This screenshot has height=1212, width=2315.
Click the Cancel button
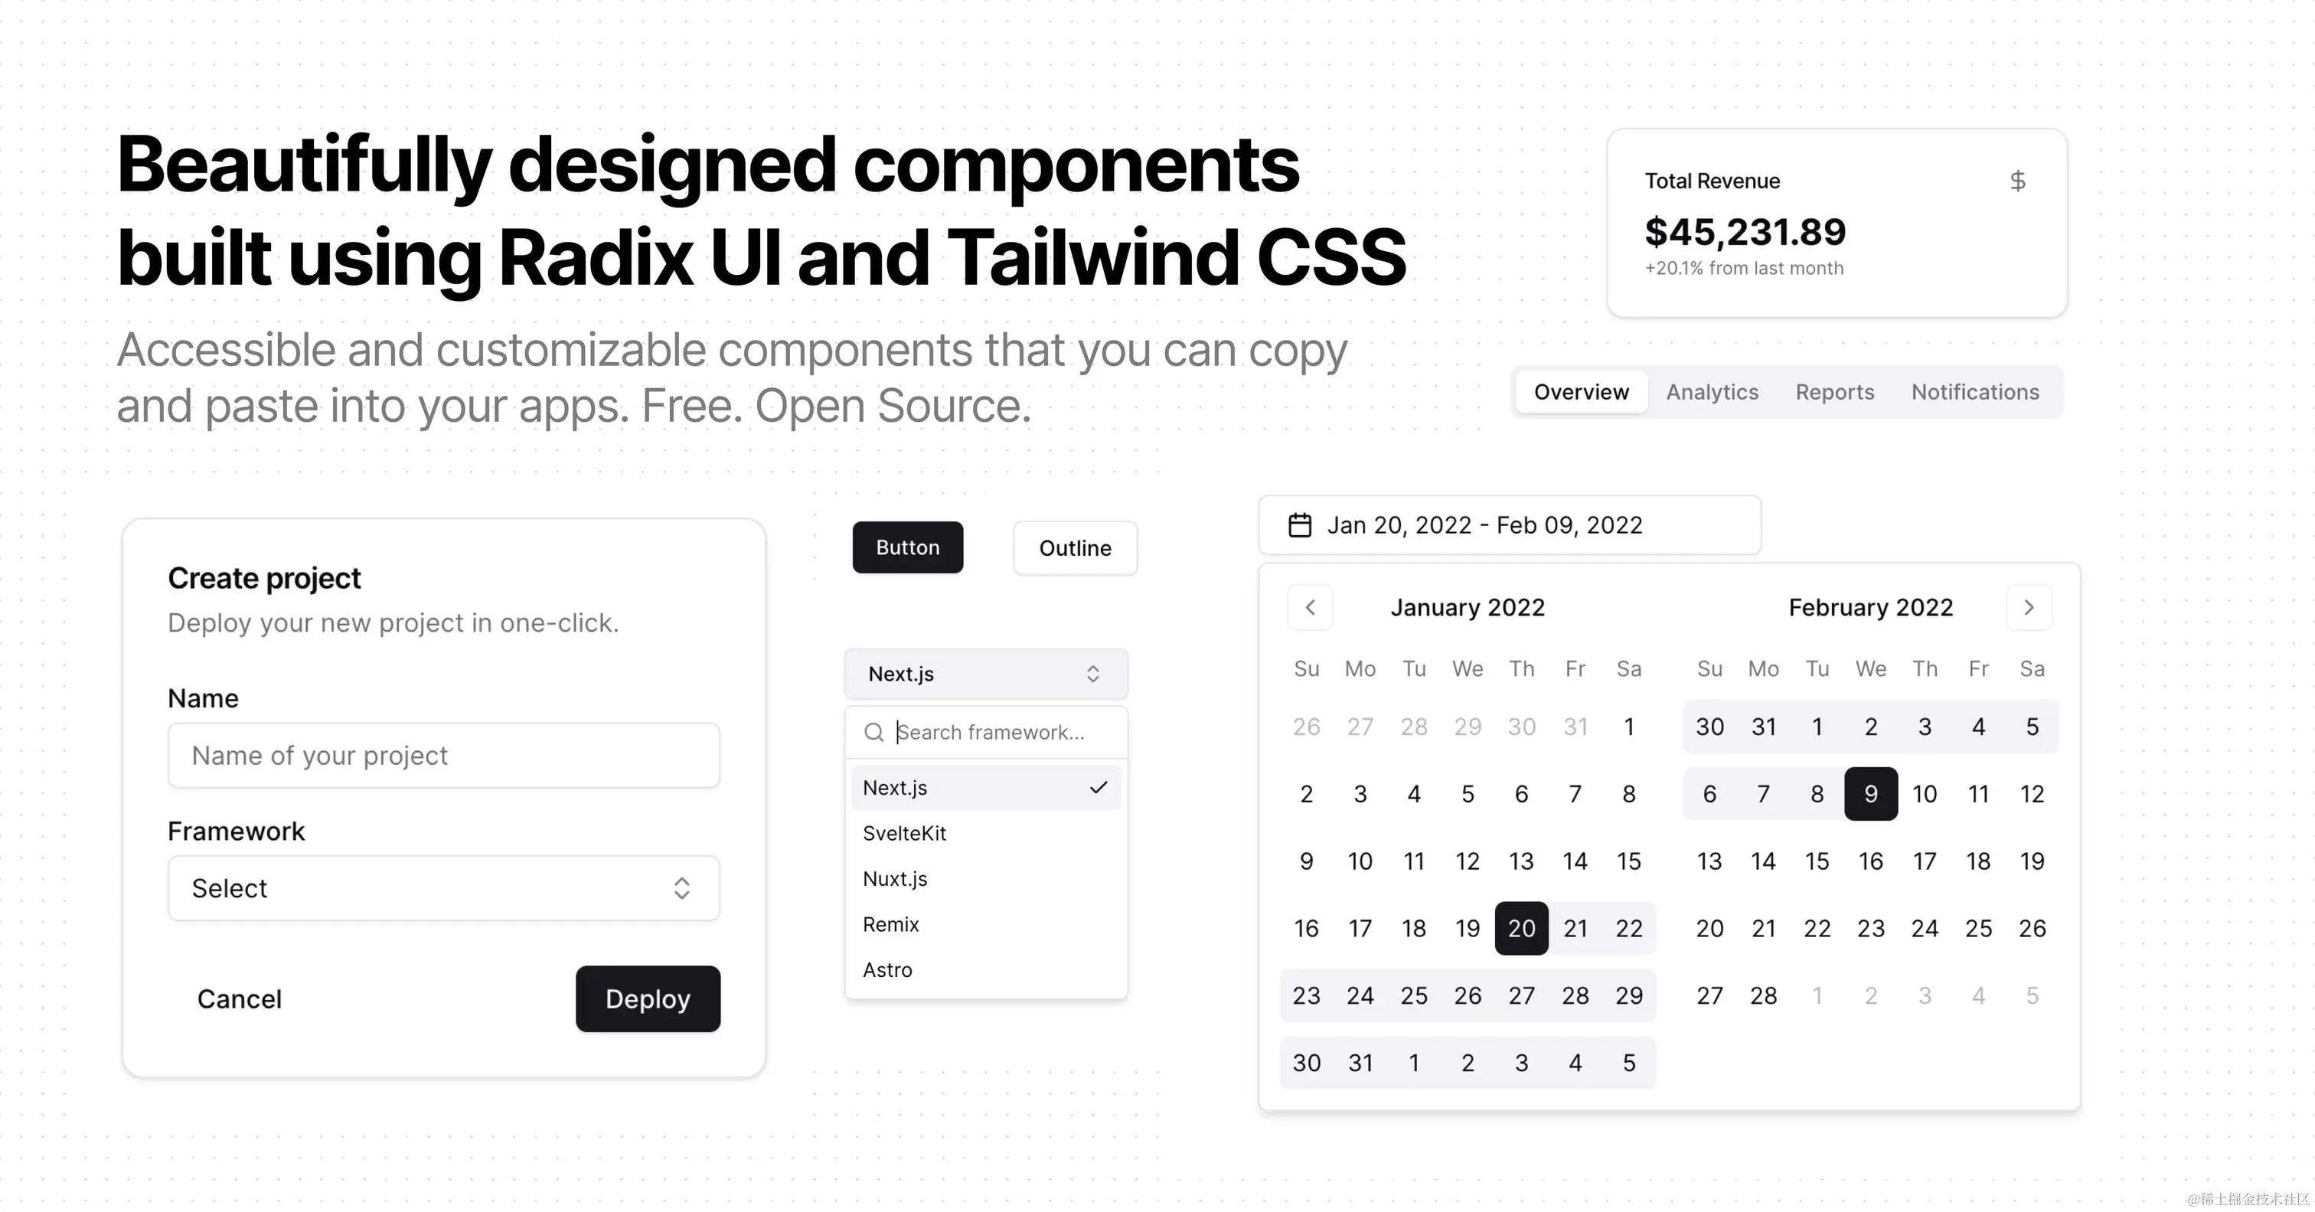pos(237,998)
